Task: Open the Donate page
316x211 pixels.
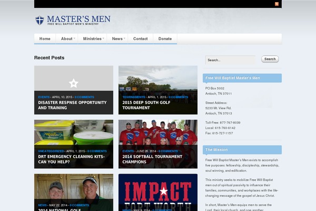Action: tap(165, 39)
